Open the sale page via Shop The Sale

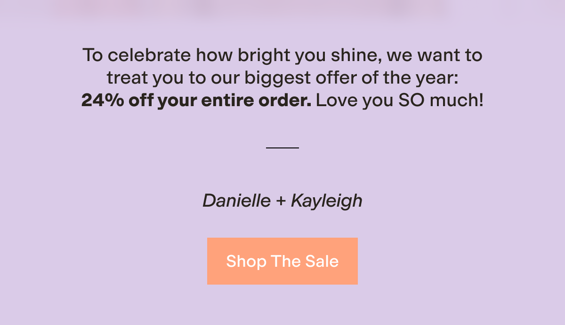coord(282,261)
